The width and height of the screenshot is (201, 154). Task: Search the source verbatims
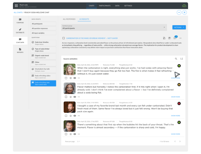(176, 59)
